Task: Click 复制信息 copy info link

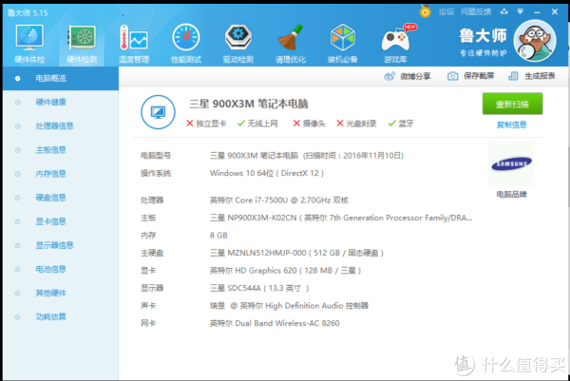Action: coord(511,125)
